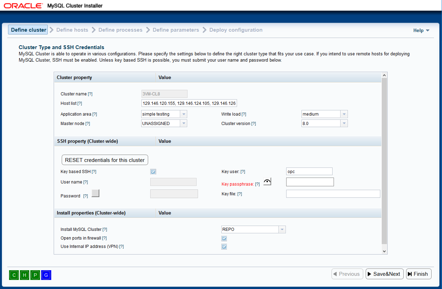Open help tooltip for Key file

[239, 194]
